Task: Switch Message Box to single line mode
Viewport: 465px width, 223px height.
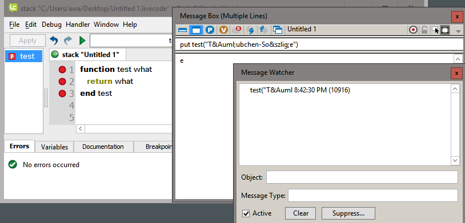Action: [x=182, y=30]
